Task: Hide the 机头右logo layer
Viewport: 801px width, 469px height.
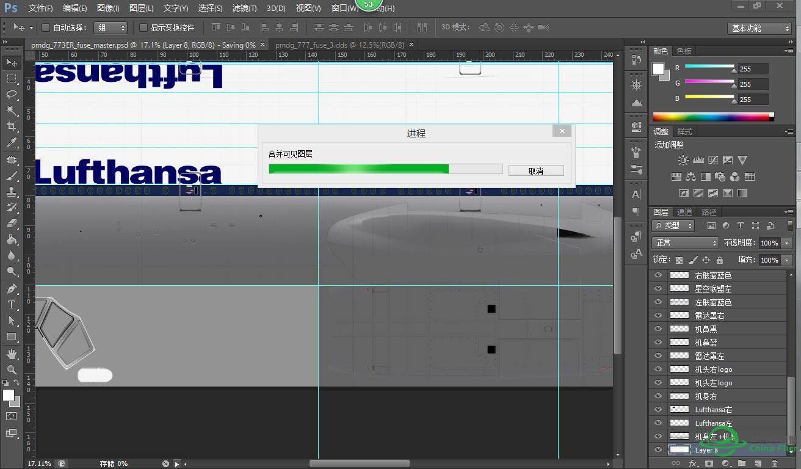Action: (x=658, y=369)
